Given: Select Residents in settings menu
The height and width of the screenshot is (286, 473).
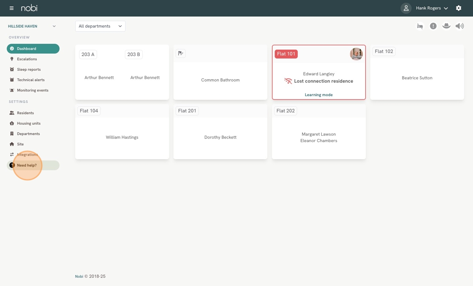Looking at the screenshot, I should (x=25, y=113).
